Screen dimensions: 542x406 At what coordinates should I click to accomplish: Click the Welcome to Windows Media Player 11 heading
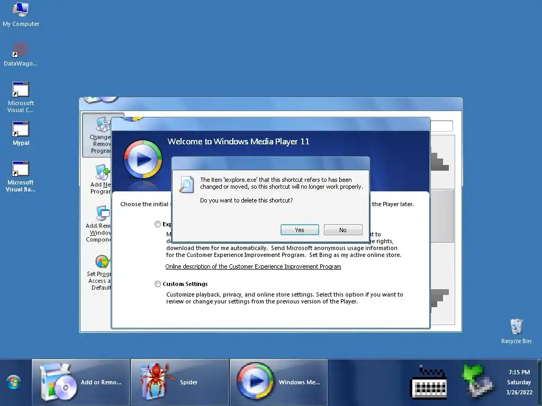tap(238, 142)
